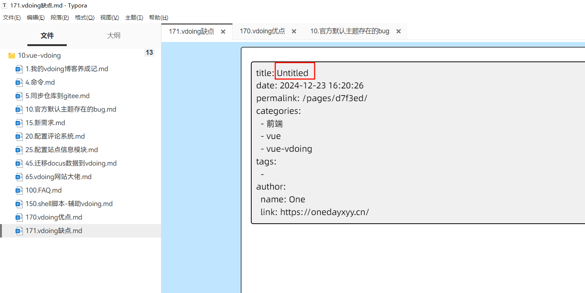Open the 文件(F) menu

point(12,18)
